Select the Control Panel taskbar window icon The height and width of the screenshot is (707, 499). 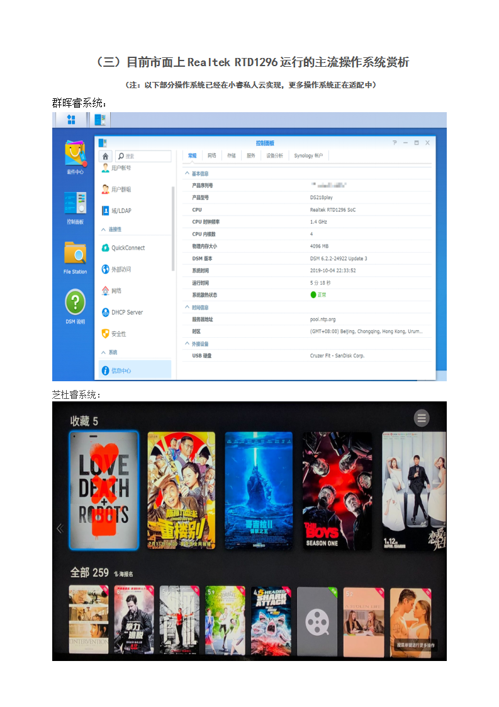click(x=100, y=120)
